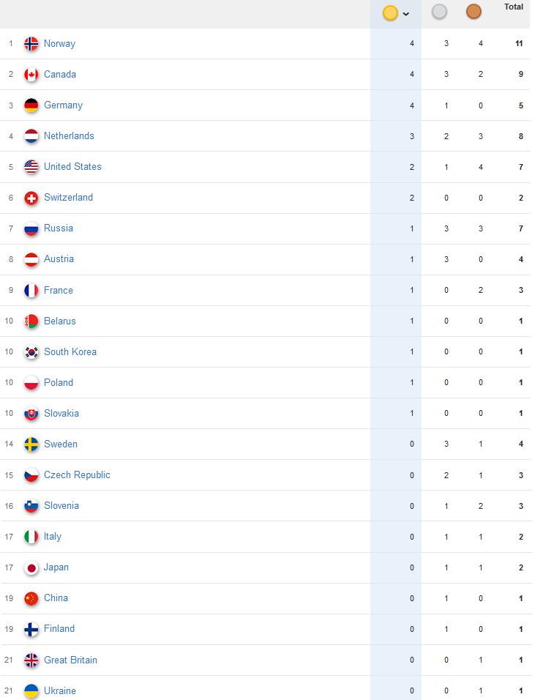Click the Japan flag icon
The width and height of the screenshot is (543, 700).
coord(31,568)
